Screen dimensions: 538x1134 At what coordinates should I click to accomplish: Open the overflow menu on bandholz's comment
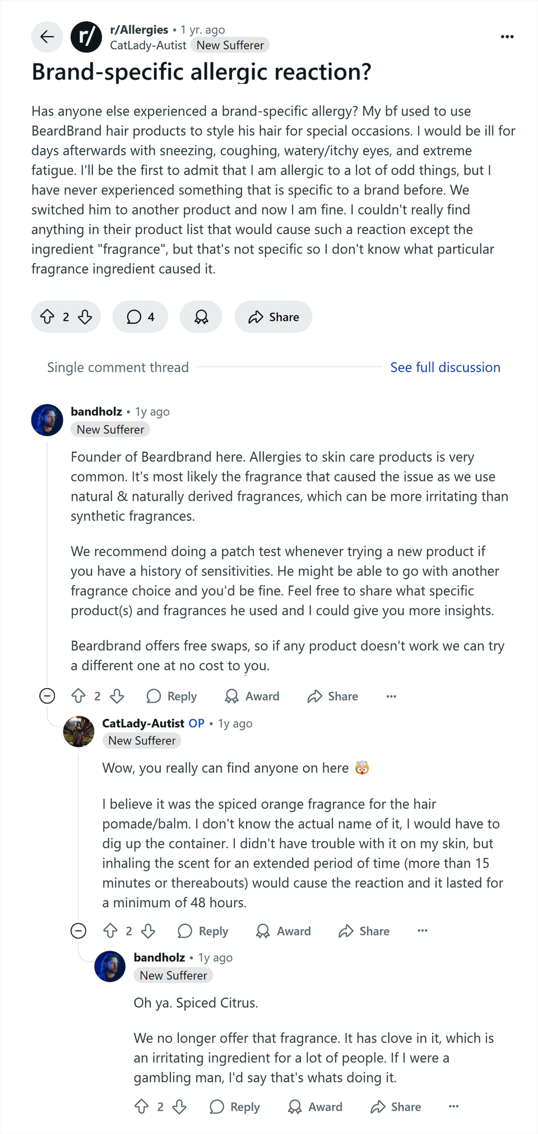click(x=391, y=696)
